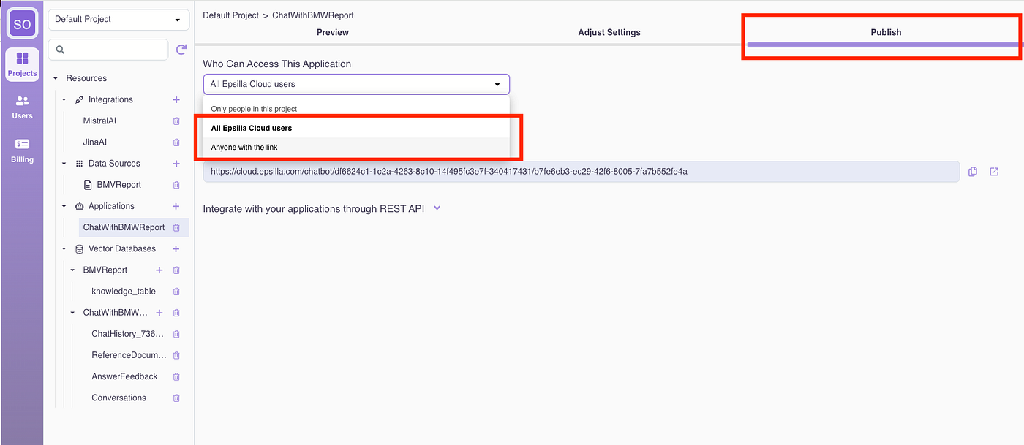Switch to the Adjust Settings tab

pos(609,33)
